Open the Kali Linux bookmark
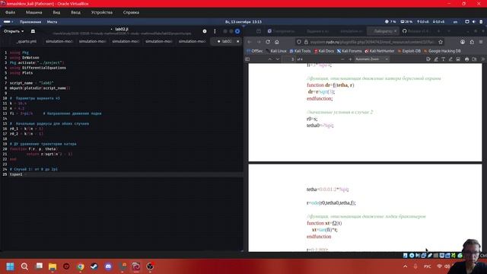The image size is (487, 274). click(276, 51)
